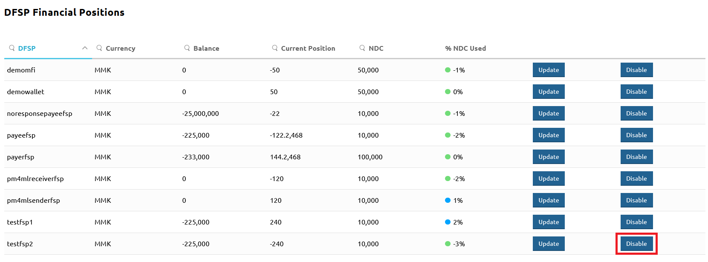The height and width of the screenshot is (262, 708).
Task: Click green NDC indicator in demowallet row
Action: coord(448,92)
